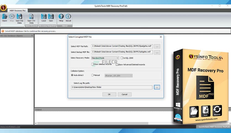This screenshot has height=133, width=231.
Task: Click the Select MDF File Path field
Action: [122, 46]
